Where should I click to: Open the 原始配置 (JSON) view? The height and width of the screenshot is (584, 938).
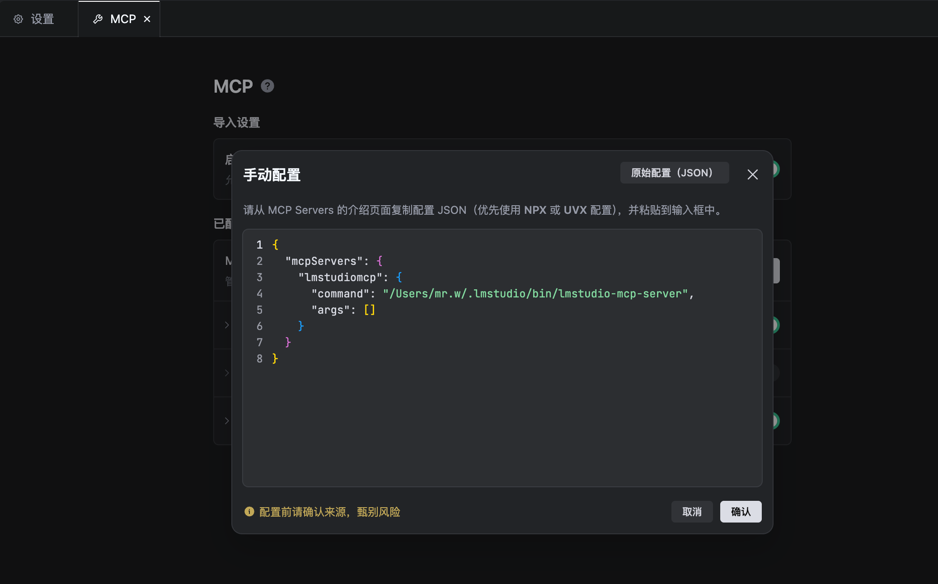click(x=674, y=173)
